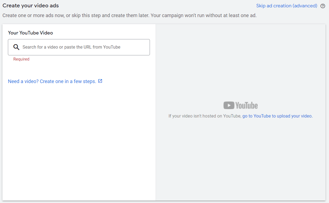This screenshot has width=329, height=203.
Task: Follow 'go to YouTube to upload your video' link
Action: click(277, 116)
